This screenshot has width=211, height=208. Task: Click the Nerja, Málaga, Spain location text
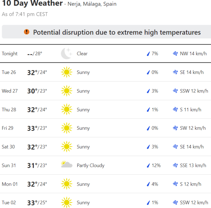pos(92,4)
